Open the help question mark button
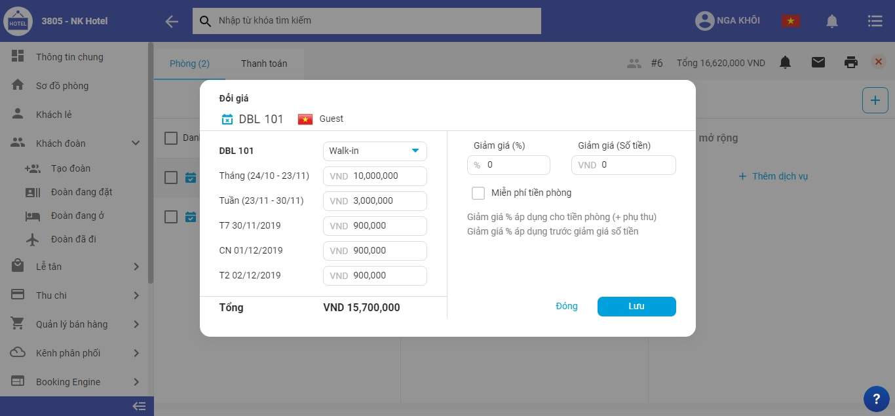Viewport: 895px width, 416px height. 877,398
